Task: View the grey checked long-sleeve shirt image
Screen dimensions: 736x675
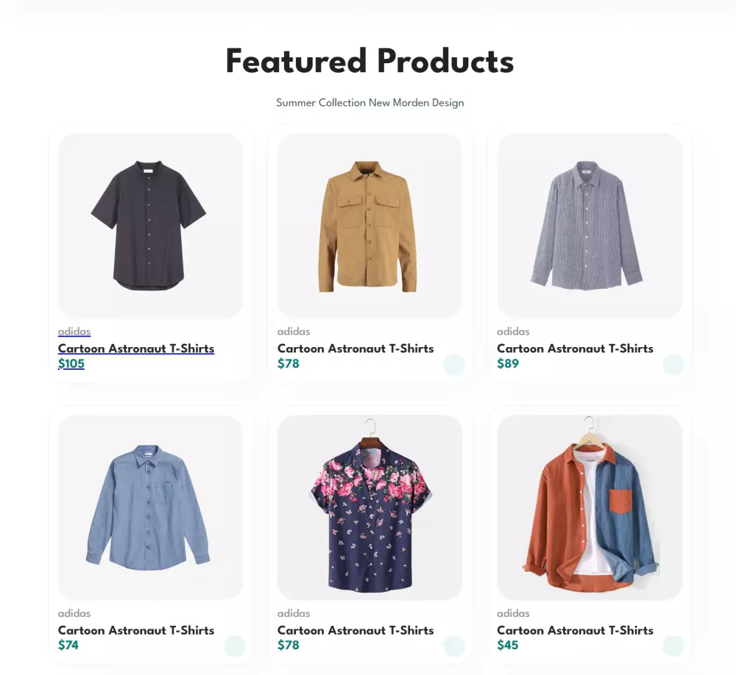Action: [x=590, y=226]
